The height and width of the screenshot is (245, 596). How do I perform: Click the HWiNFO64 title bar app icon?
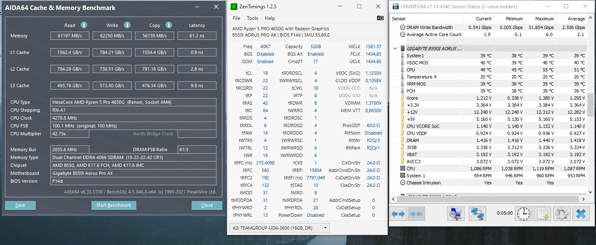point(395,7)
